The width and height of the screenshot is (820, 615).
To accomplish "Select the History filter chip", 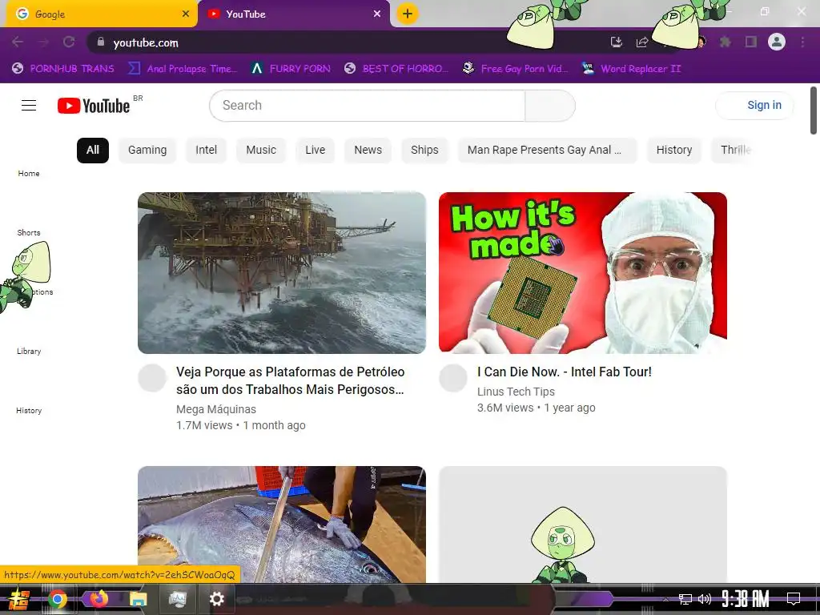I will (x=674, y=150).
